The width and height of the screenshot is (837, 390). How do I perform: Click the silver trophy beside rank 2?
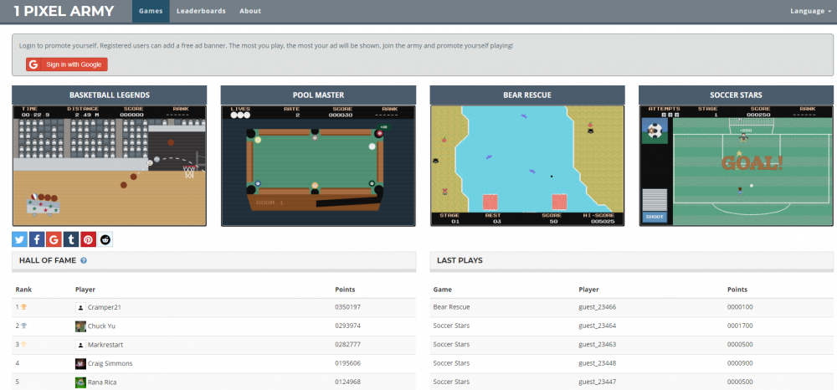(23, 326)
